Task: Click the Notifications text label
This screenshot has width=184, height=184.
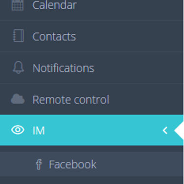Action: pyautogui.click(x=64, y=68)
